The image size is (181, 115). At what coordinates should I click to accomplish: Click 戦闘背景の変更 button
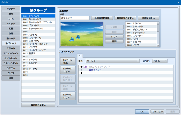coord(125,18)
